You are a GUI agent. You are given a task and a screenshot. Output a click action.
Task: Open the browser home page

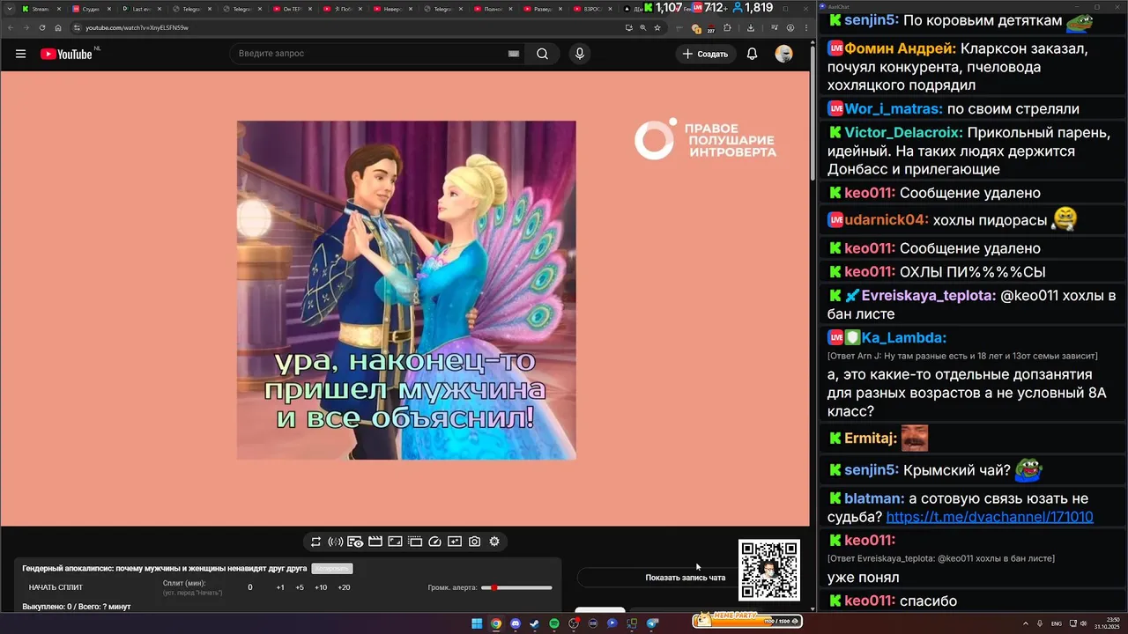[58, 27]
